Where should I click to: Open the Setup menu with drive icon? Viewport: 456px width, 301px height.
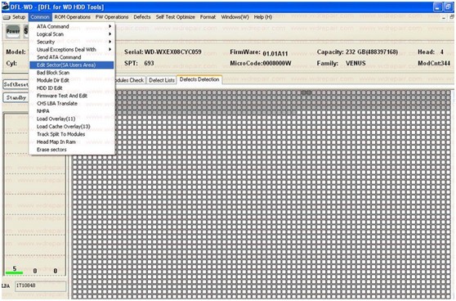pyautogui.click(x=15, y=17)
